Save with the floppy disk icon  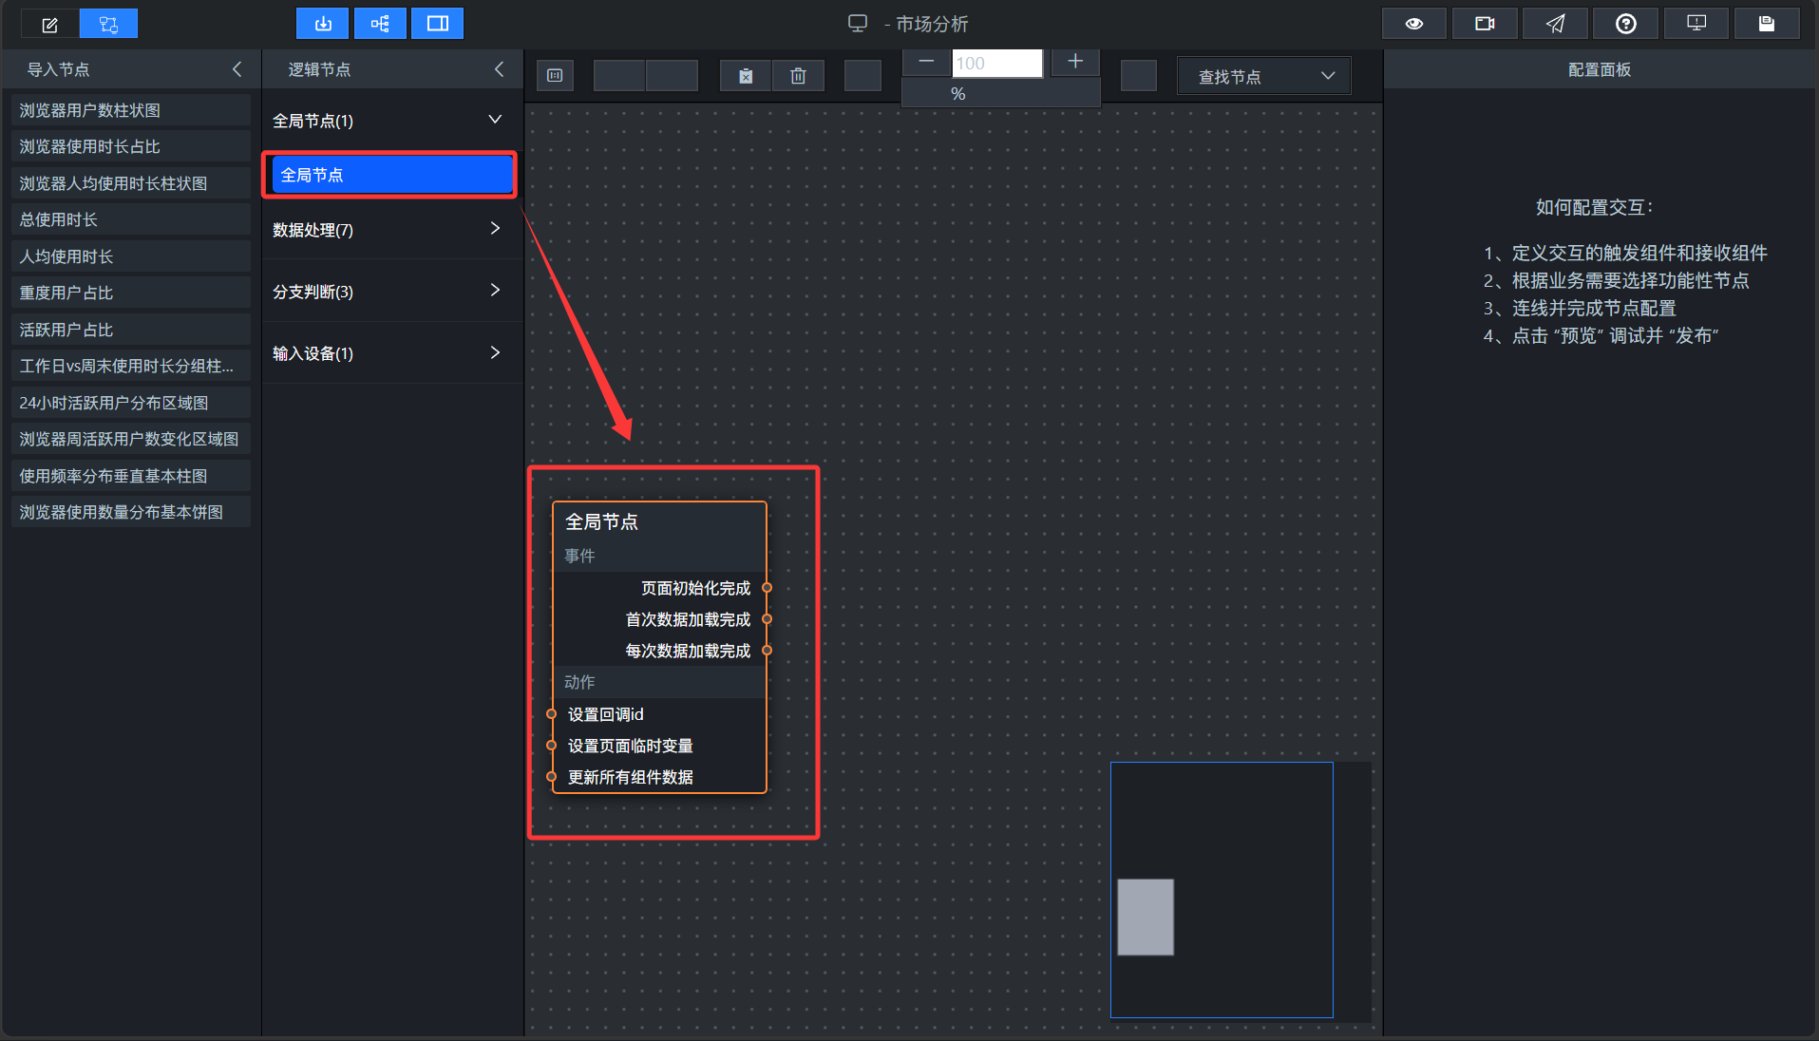[1767, 24]
